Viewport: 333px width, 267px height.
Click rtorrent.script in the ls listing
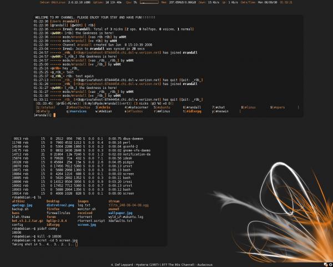[x=92, y=221]
